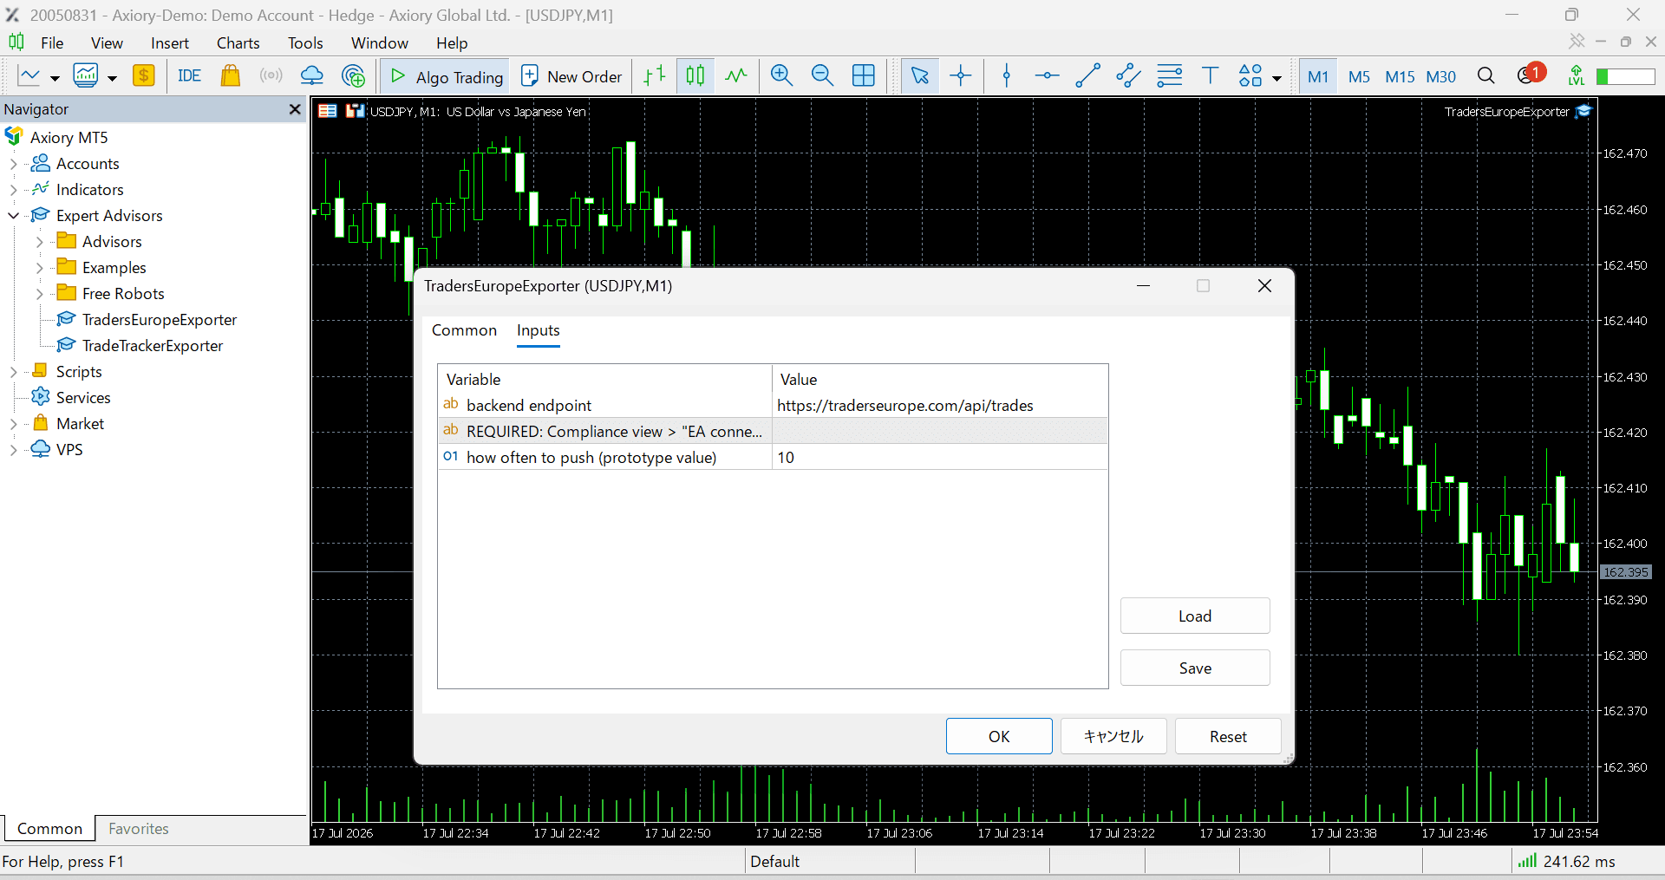This screenshot has height=880, width=1665.
Task: Click the copy trading radar icon
Action: (353, 76)
